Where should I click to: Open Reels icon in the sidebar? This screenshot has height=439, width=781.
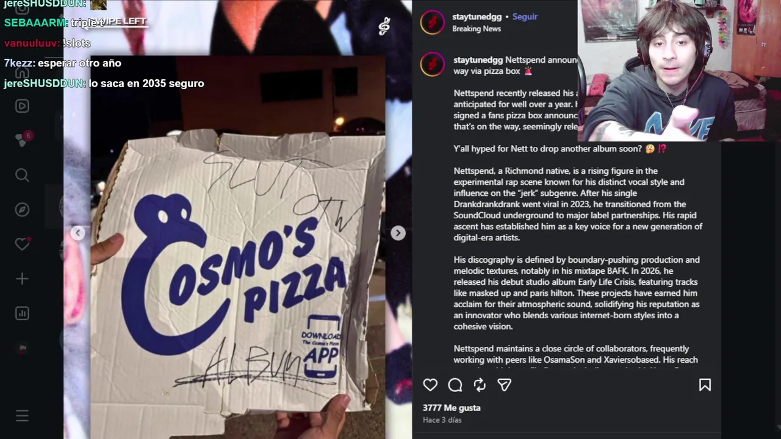(x=22, y=106)
